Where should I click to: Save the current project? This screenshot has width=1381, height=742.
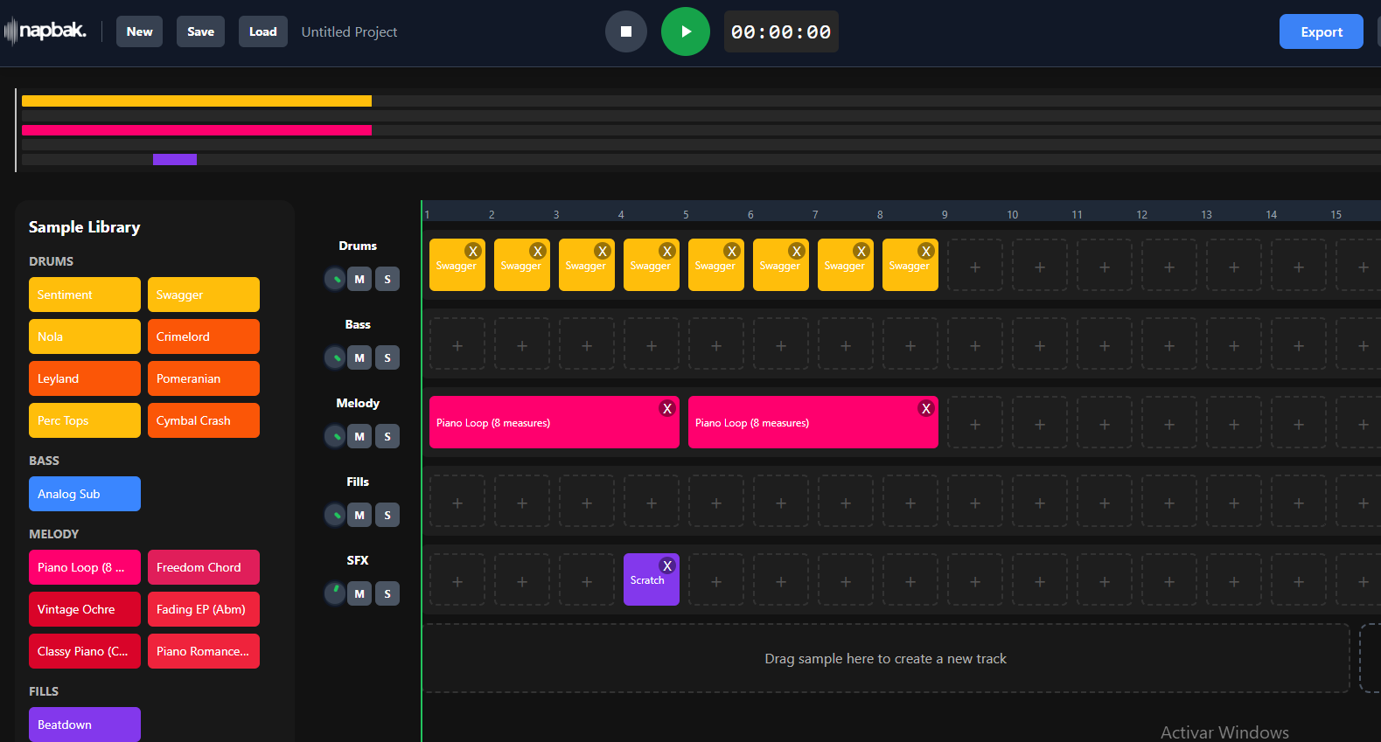(200, 31)
